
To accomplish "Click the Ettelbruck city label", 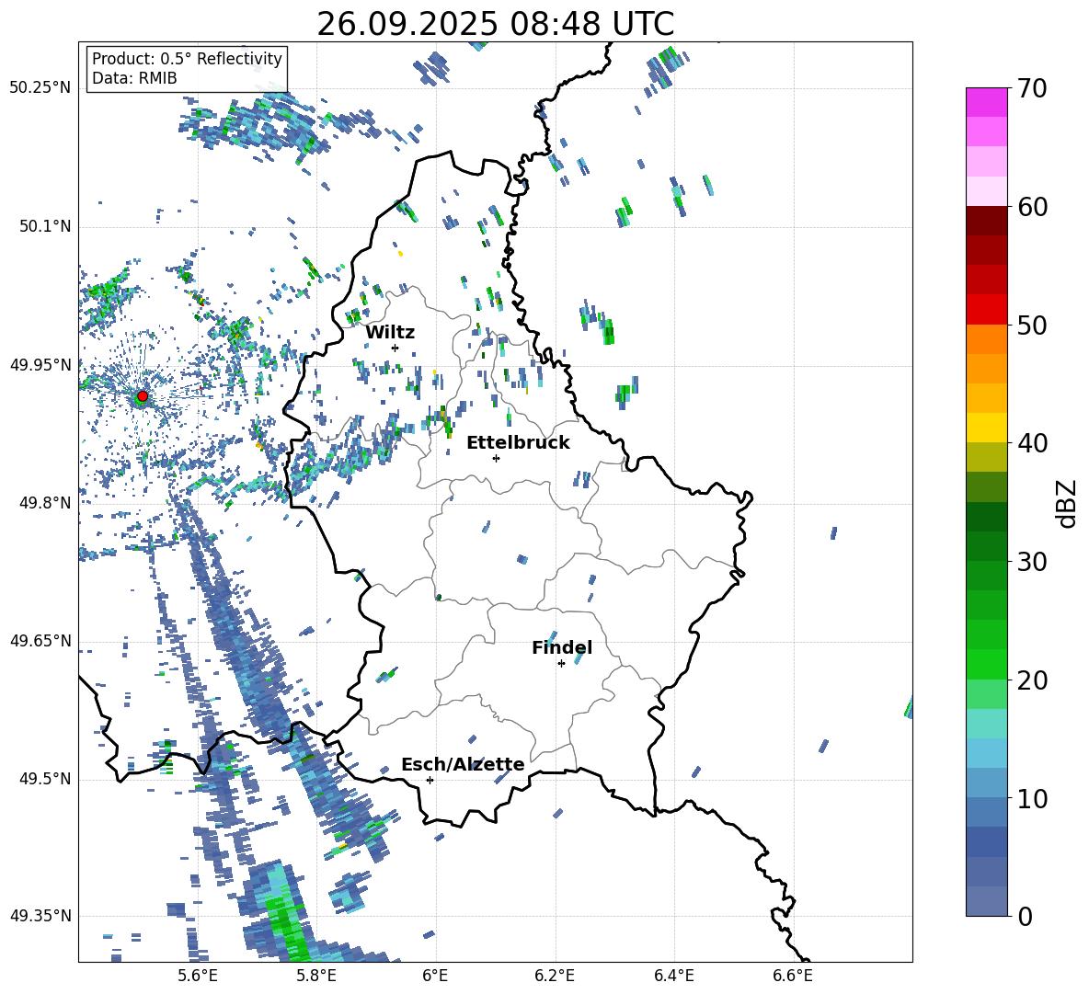I will tap(518, 443).
